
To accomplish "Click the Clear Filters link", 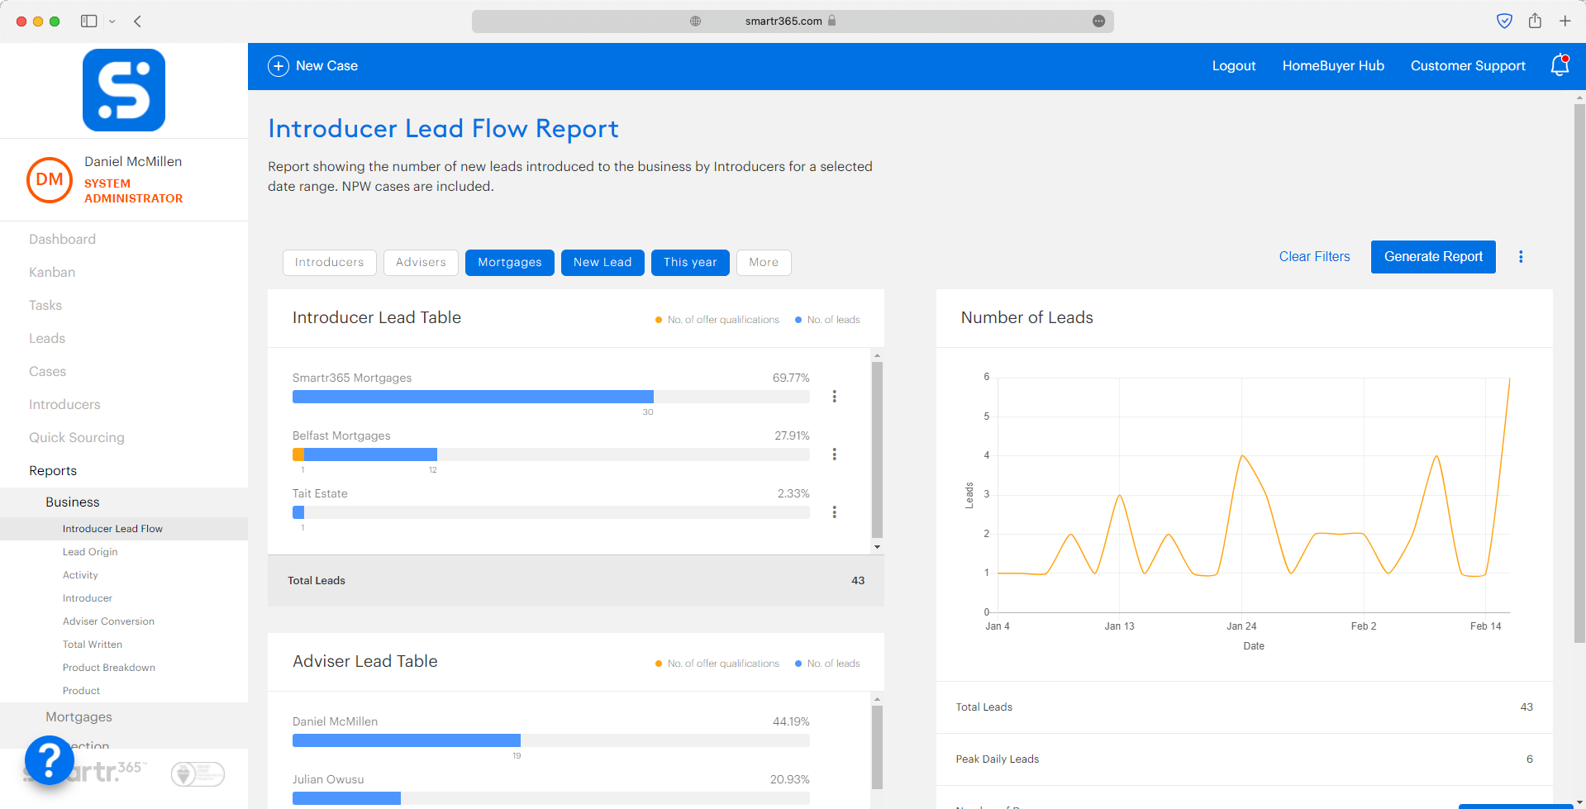I will pyautogui.click(x=1314, y=256).
